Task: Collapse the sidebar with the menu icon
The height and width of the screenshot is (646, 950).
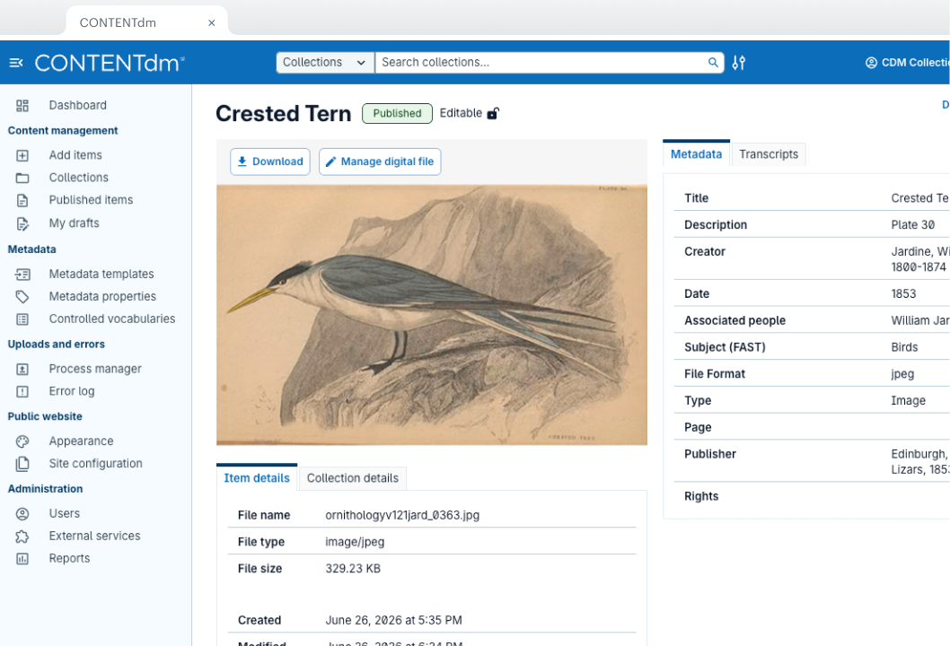Action: point(16,63)
